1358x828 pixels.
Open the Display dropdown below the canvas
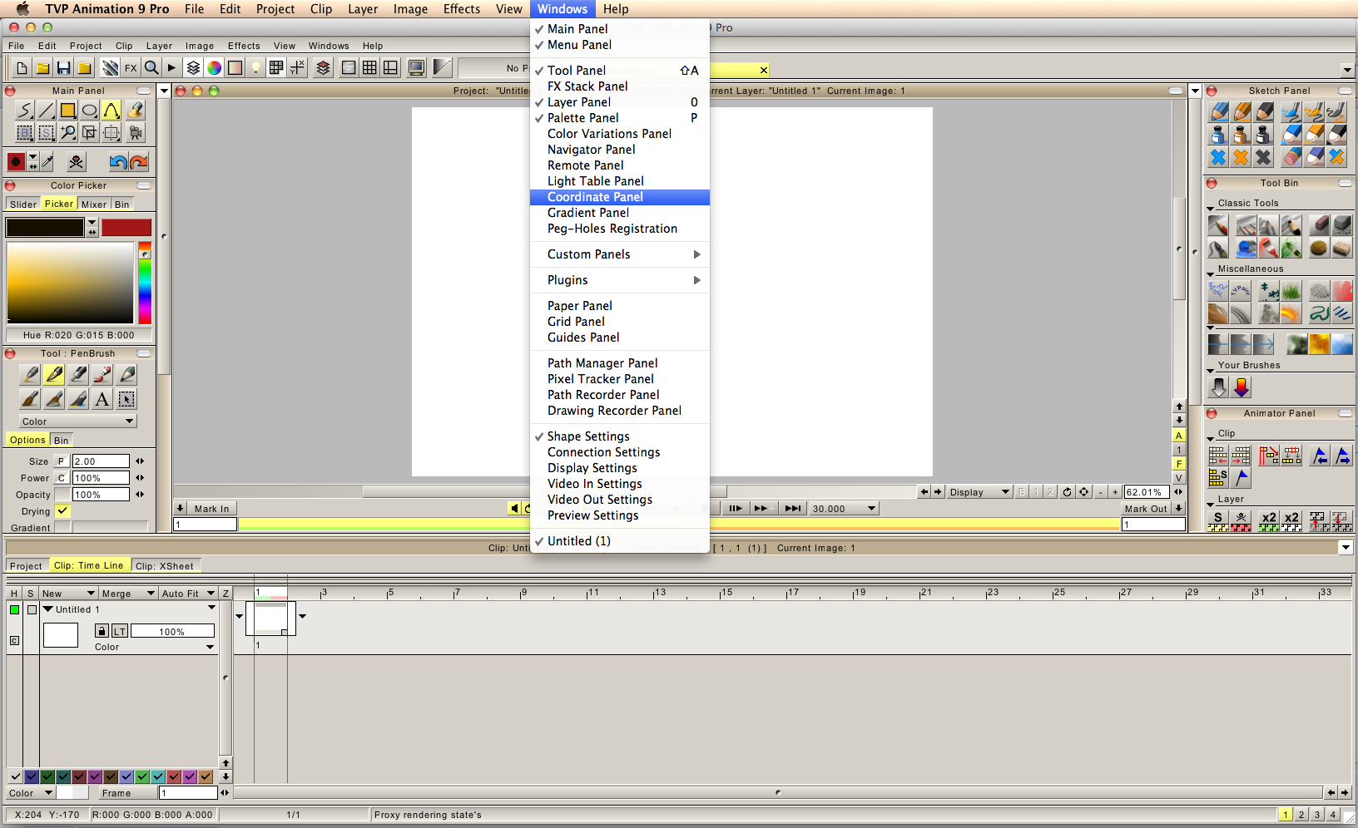pos(979,492)
